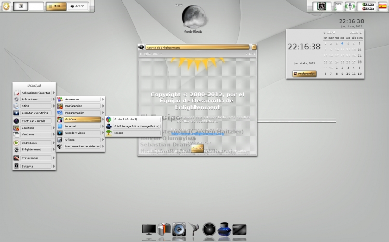Expand the Herramientas del sistema arrow
This screenshot has width=389, height=242.
[103, 146]
